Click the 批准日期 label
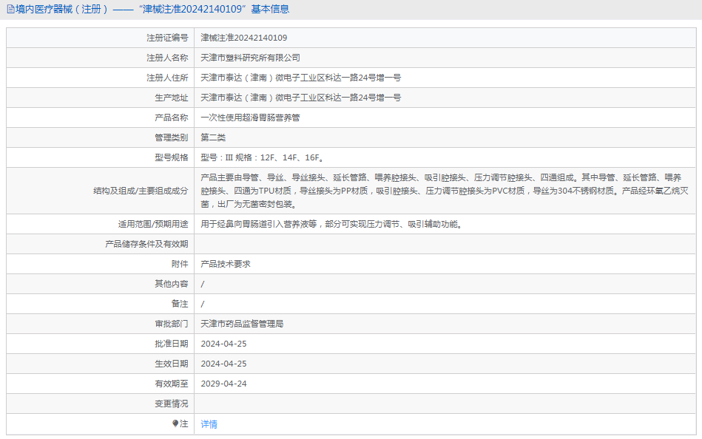Screen dimensions: 702x439 (172, 344)
